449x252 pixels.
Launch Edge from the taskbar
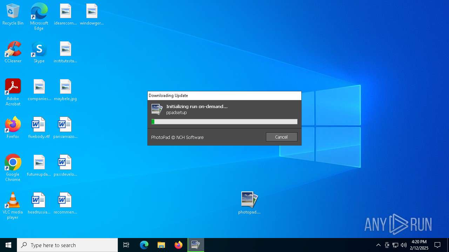point(144,245)
